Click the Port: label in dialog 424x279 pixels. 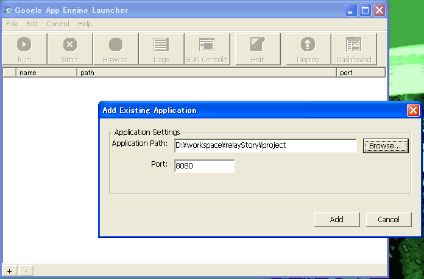pos(159,164)
